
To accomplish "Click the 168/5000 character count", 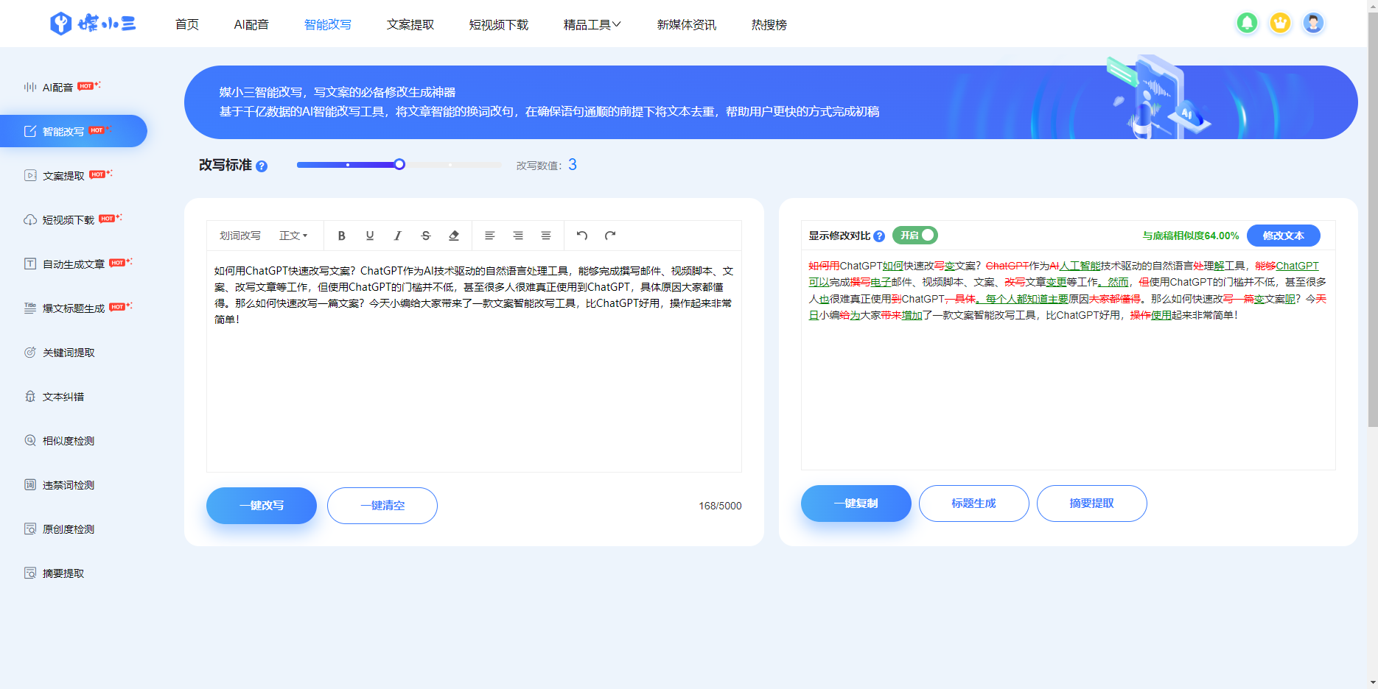I will [720, 506].
